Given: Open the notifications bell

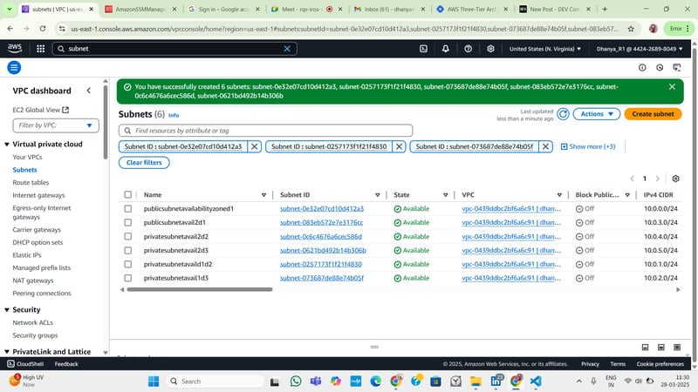Looking at the screenshot, I should [x=446, y=49].
